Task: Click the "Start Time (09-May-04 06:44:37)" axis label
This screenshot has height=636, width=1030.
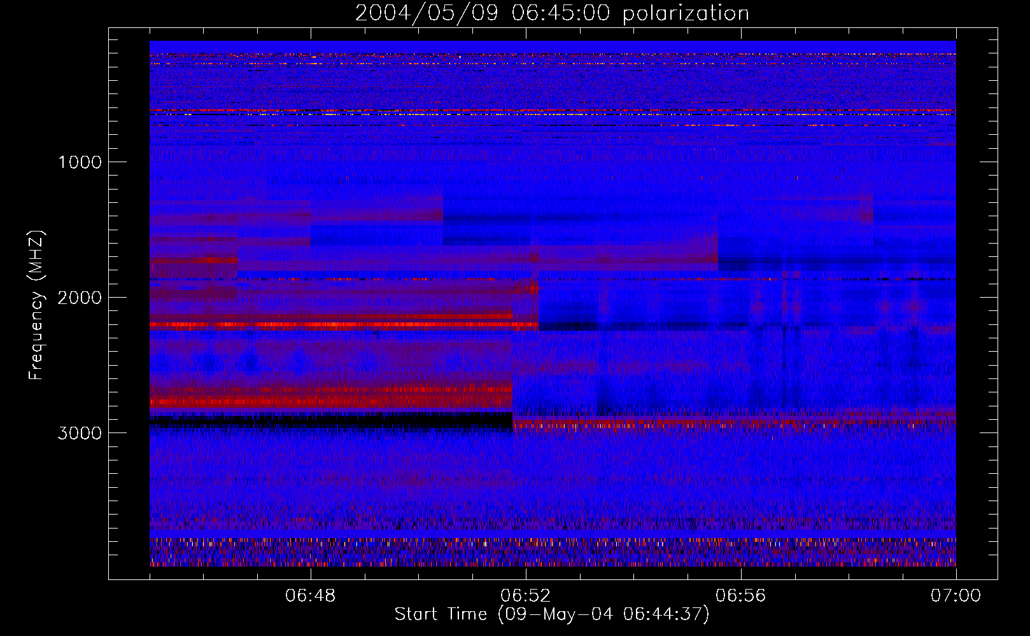Action: tap(552, 614)
